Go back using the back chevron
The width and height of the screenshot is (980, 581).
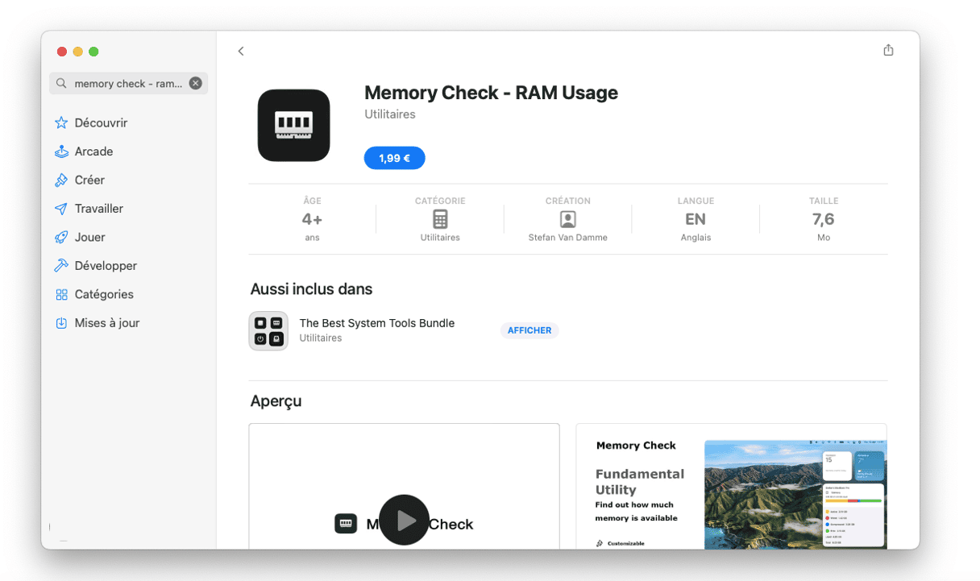click(240, 51)
